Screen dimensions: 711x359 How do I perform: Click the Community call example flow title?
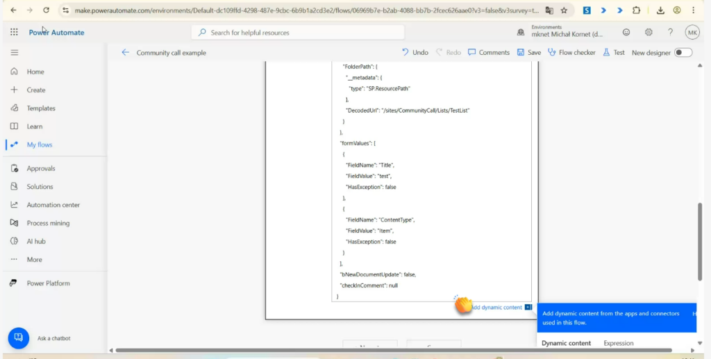[x=172, y=53]
